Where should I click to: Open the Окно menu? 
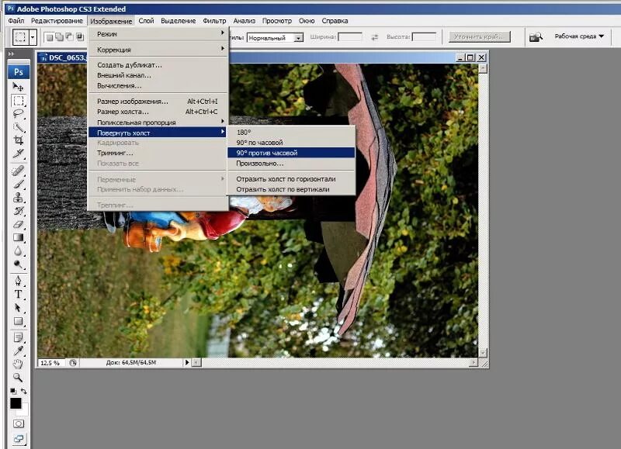[x=307, y=21]
